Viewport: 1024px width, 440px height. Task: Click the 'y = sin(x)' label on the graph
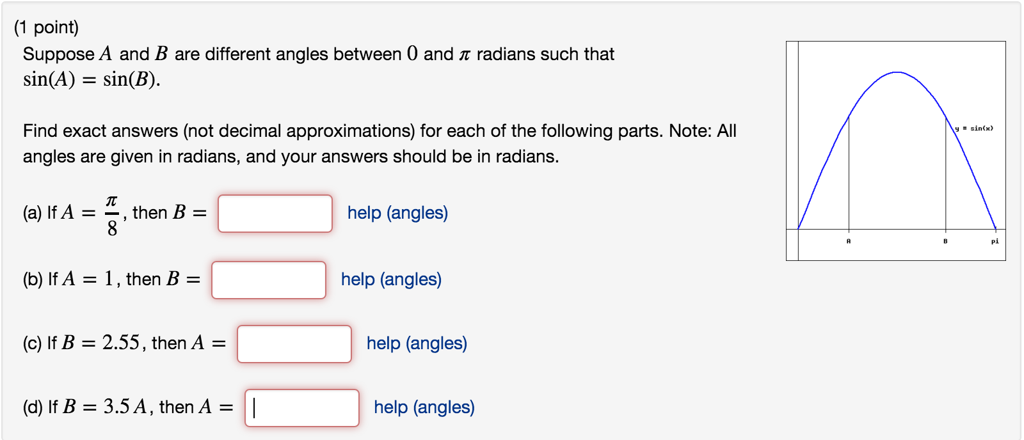[973, 129]
